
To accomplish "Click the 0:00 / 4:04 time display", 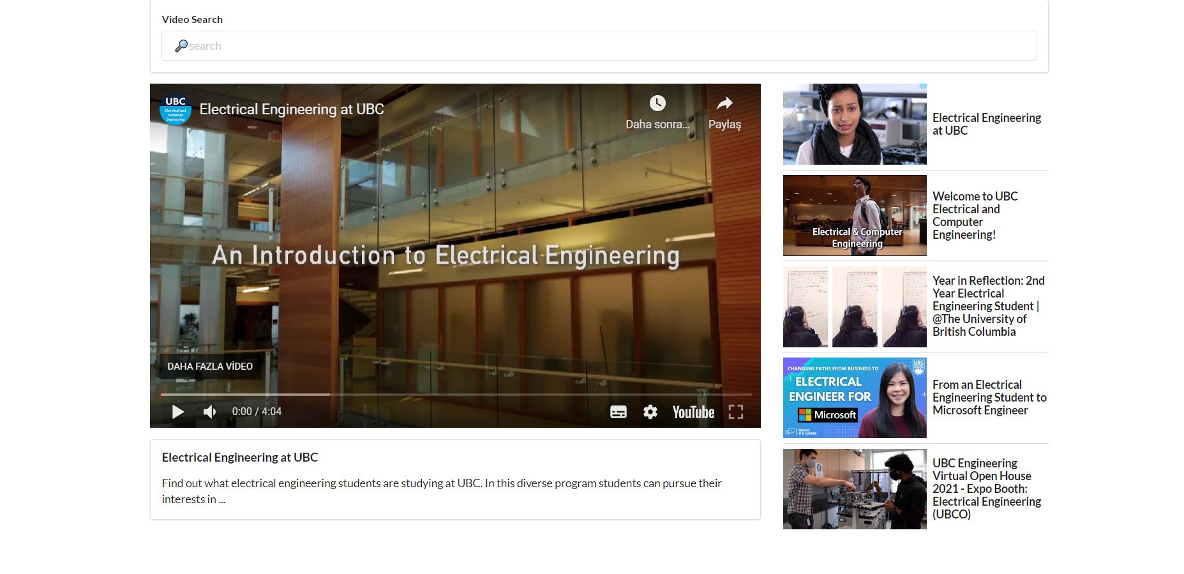I will 257,412.
